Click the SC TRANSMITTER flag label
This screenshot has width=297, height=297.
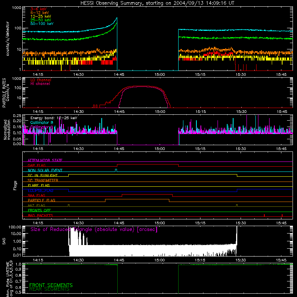(x=43, y=180)
